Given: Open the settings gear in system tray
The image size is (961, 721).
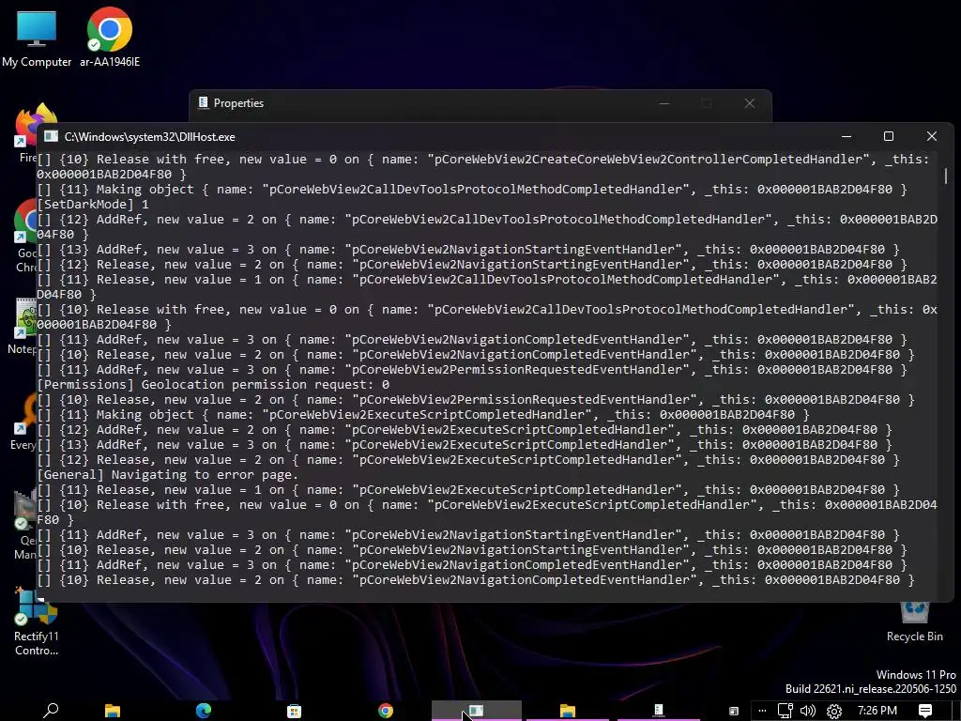Looking at the screenshot, I should (x=834, y=711).
